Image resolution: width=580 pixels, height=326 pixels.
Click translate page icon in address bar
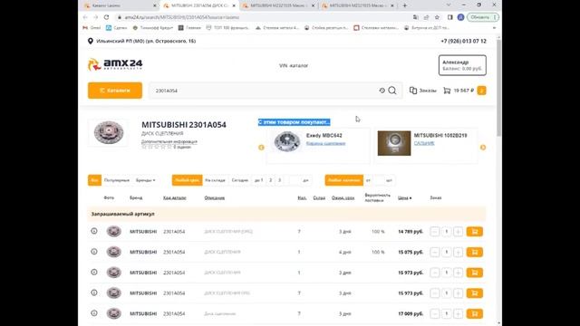416,17
